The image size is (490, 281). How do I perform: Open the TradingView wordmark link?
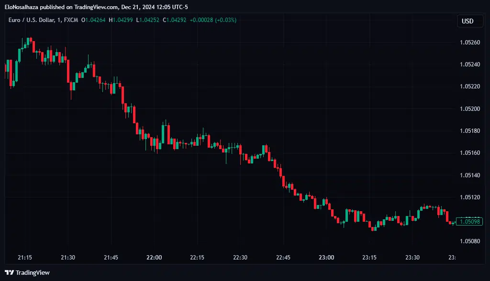33,272
